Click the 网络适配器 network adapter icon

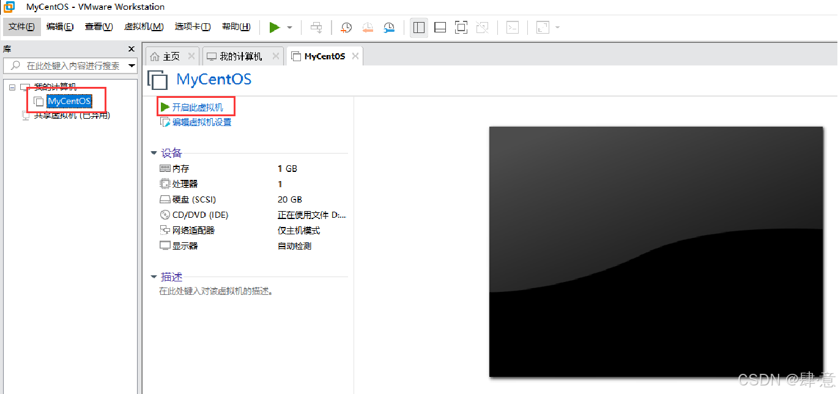click(165, 231)
